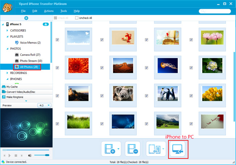Click the device connected status icon

point(3,162)
